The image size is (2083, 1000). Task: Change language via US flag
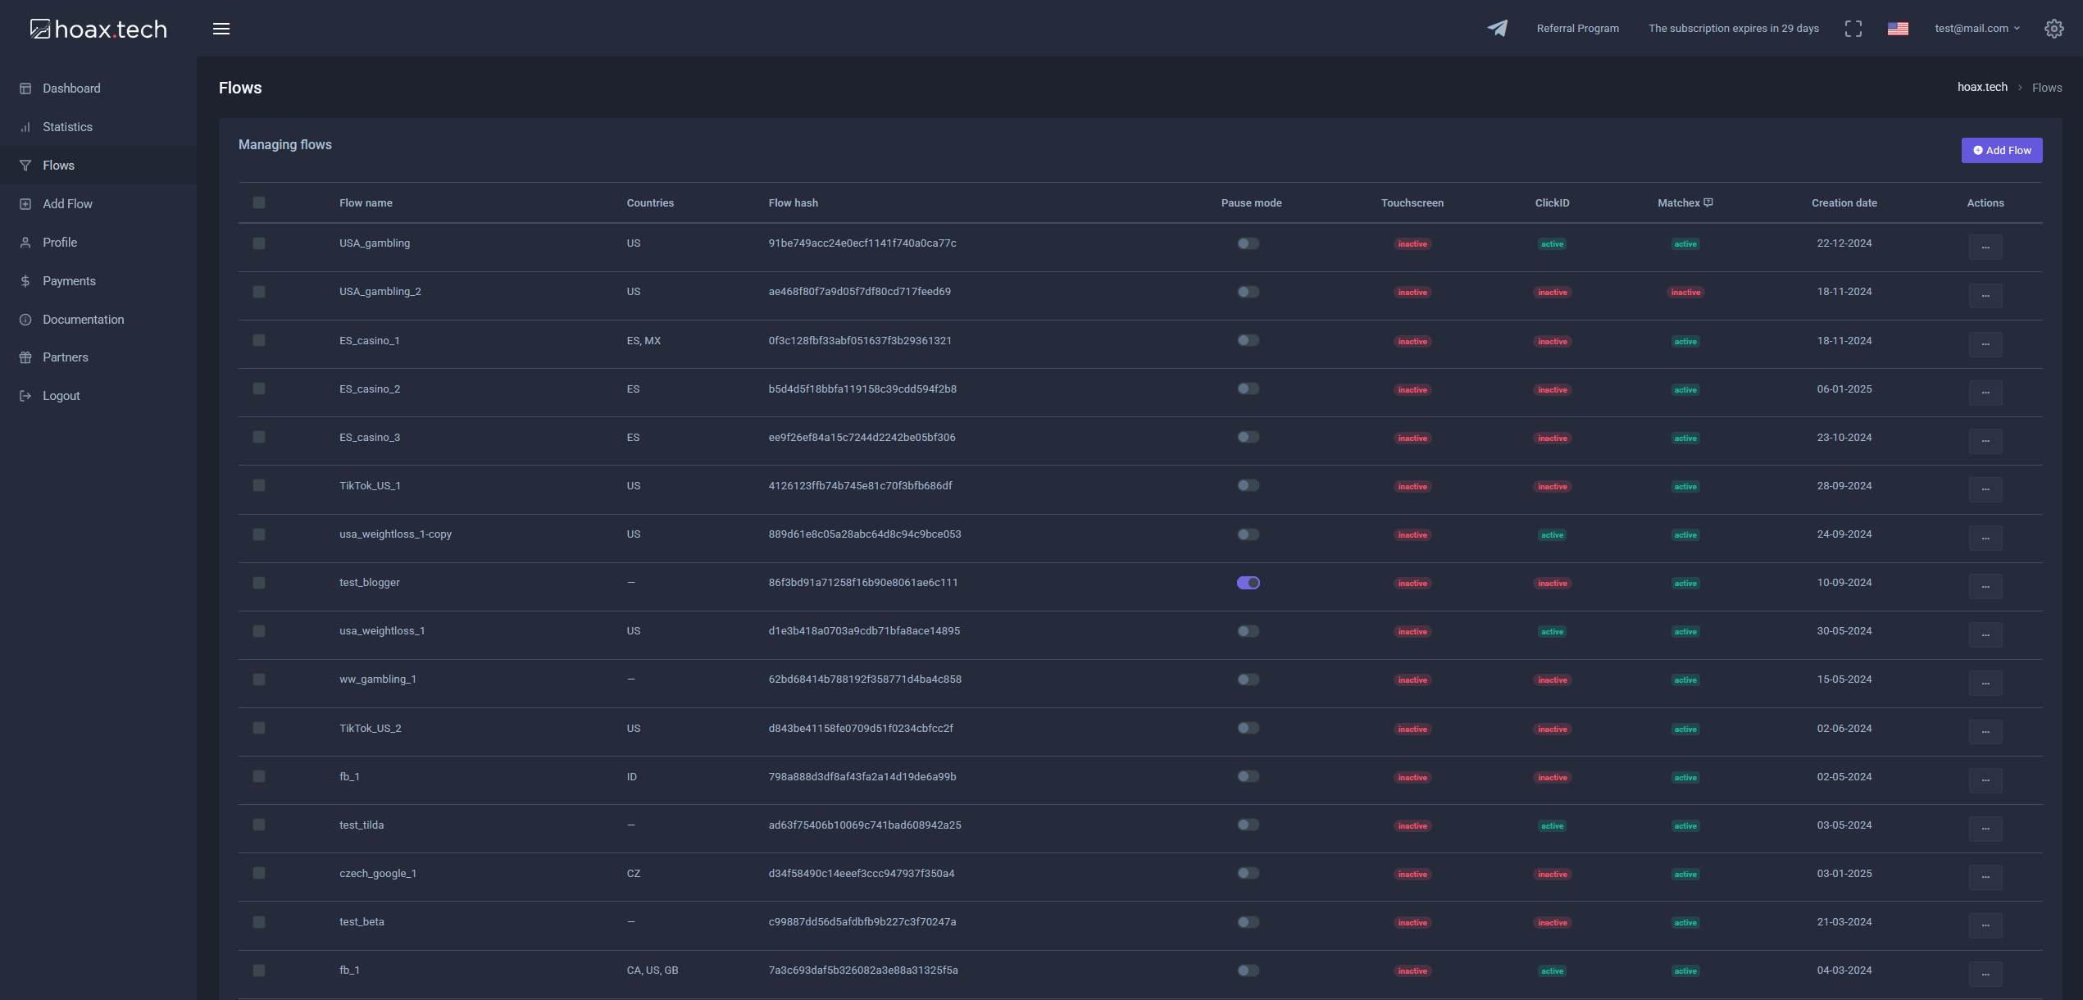point(1898,29)
